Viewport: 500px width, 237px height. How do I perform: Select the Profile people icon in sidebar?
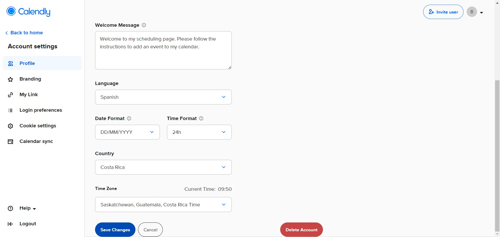(x=10, y=63)
